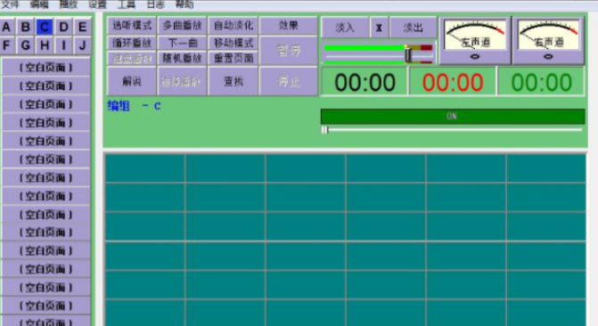Open the 帮助 menu
598x326 pixels.
184,4
